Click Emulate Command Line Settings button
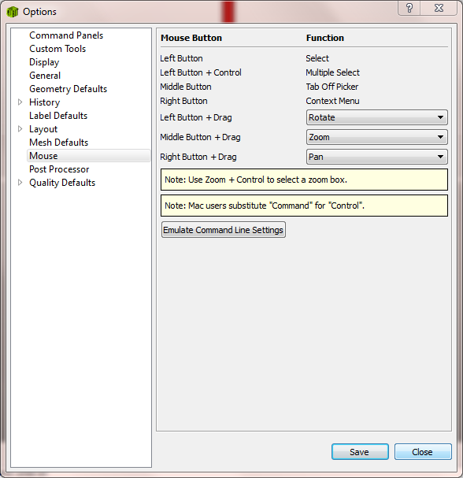 click(x=224, y=230)
